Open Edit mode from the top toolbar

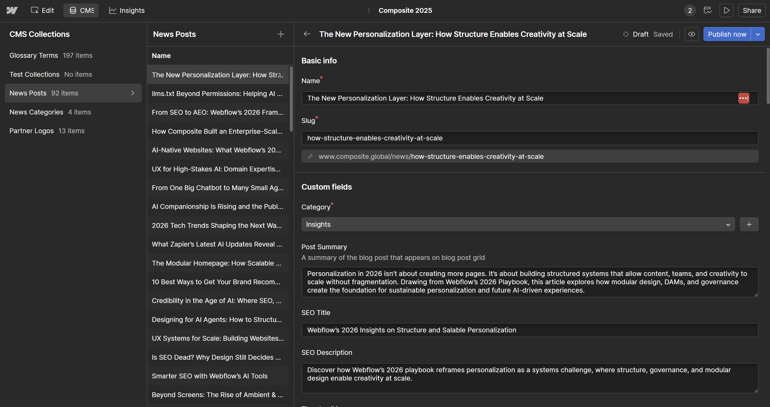(x=42, y=10)
